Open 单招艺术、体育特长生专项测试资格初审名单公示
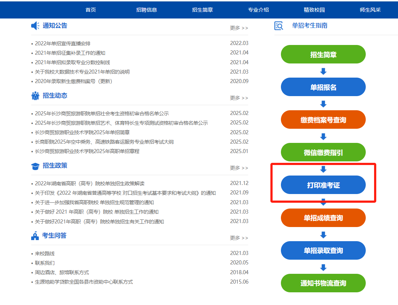 click(121, 123)
